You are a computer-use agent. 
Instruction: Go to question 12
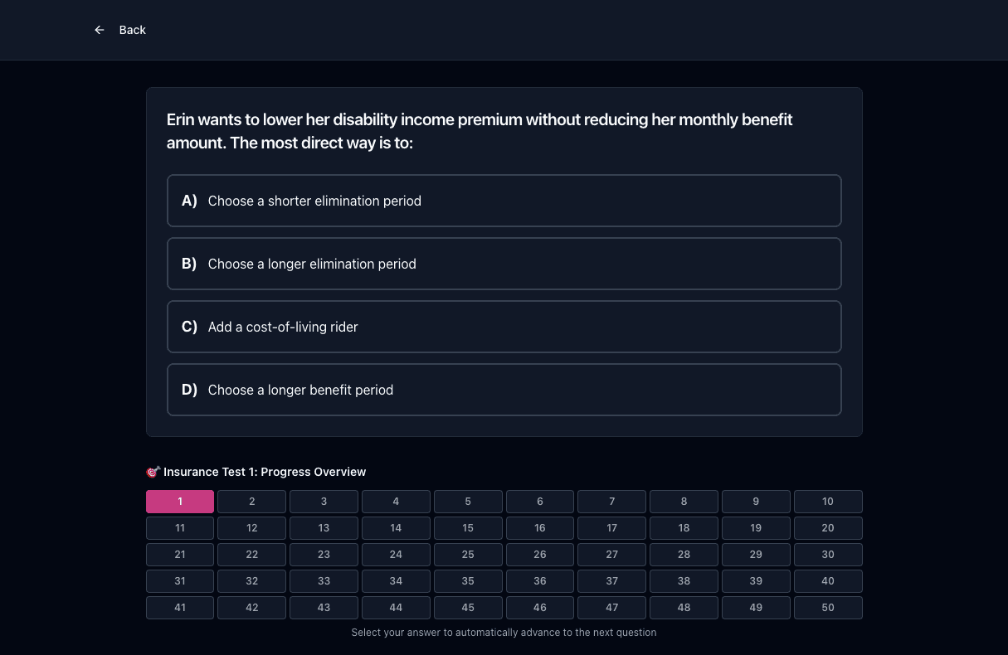252,528
